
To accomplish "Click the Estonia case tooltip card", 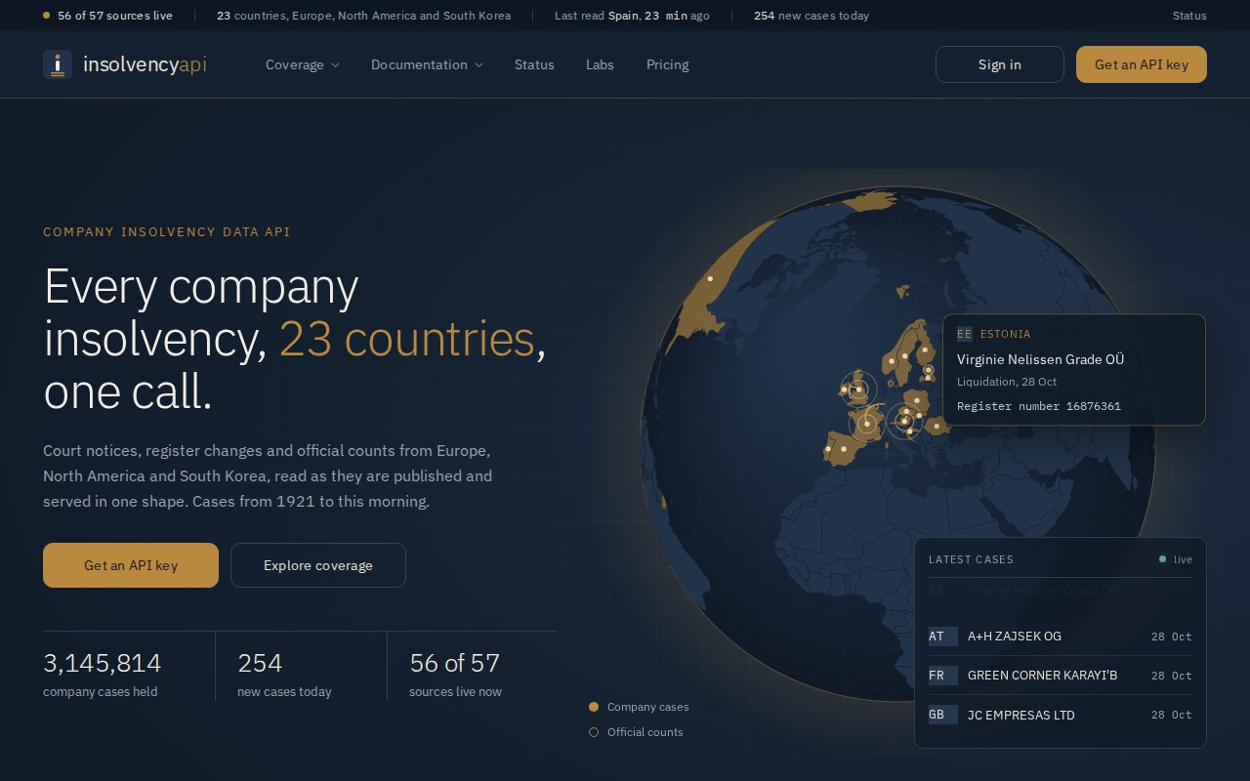I will [1074, 369].
